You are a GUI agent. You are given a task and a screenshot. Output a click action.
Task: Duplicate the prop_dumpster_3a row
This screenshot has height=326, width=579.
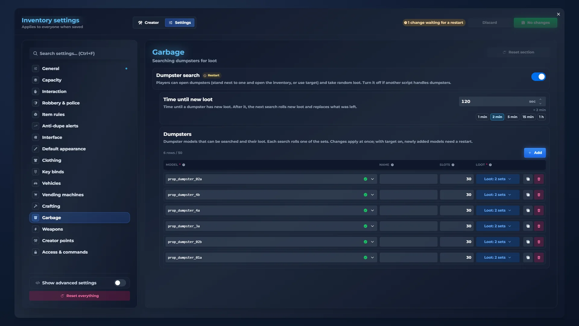528,226
